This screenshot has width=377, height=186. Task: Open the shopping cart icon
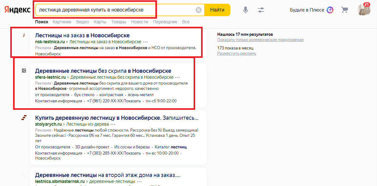coord(344,10)
